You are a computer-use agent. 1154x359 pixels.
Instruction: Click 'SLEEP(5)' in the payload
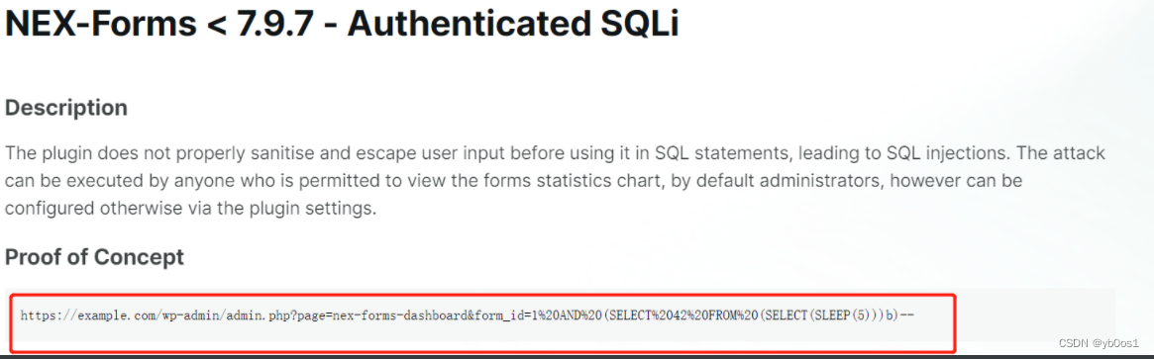click(x=843, y=315)
